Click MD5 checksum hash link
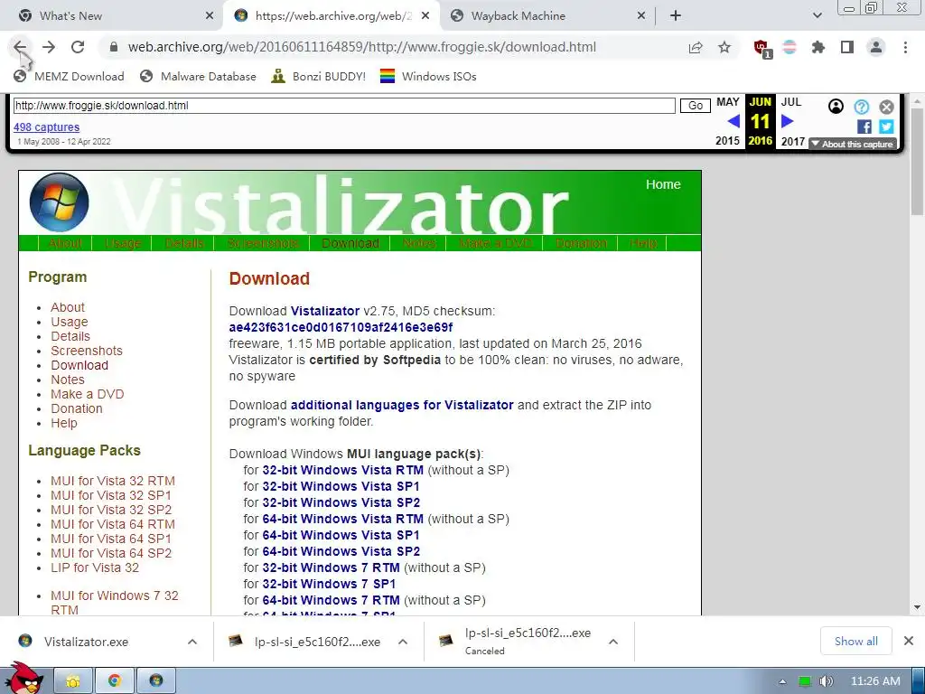 pos(341,327)
